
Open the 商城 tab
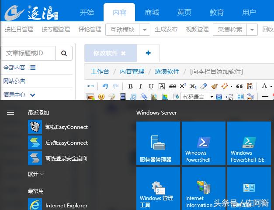(x=152, y=13)
